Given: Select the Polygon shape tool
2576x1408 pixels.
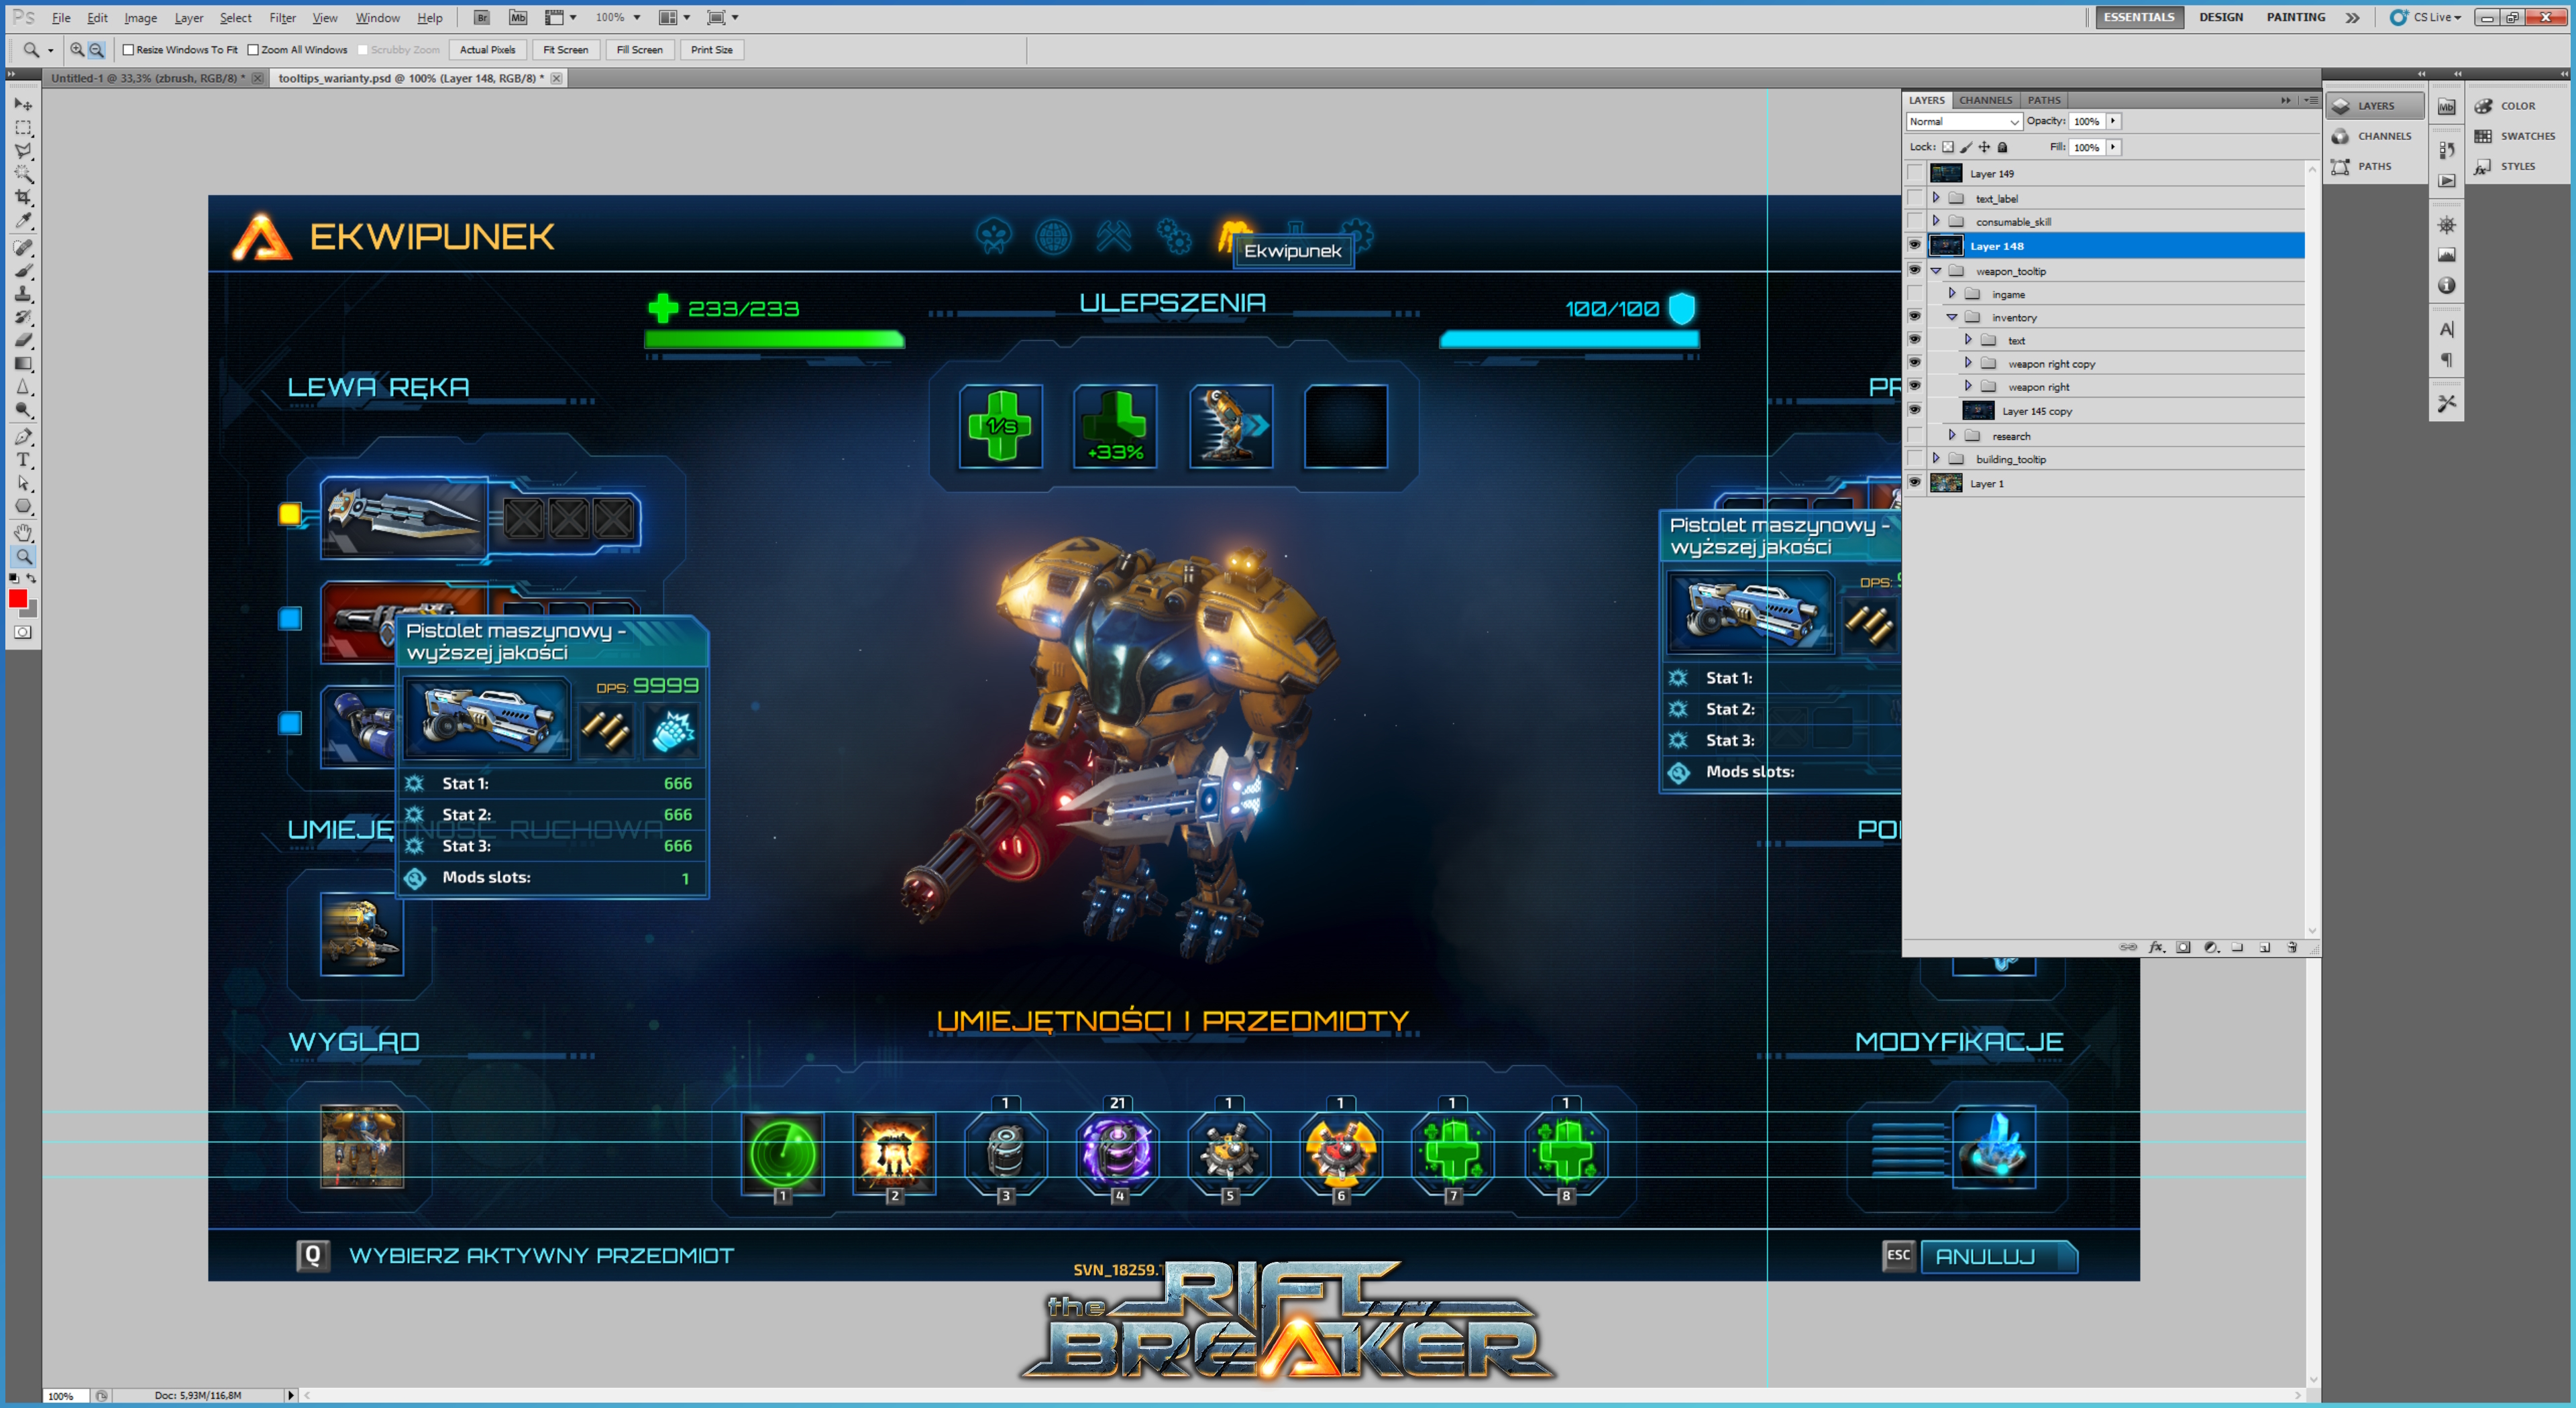Looking at the screenshot, I should 23,507.
